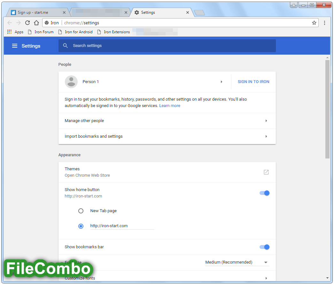This screenshot has height=285, width=334.
Task: Open Chrome Web Store themes link icon
Action: click(266, 172)
